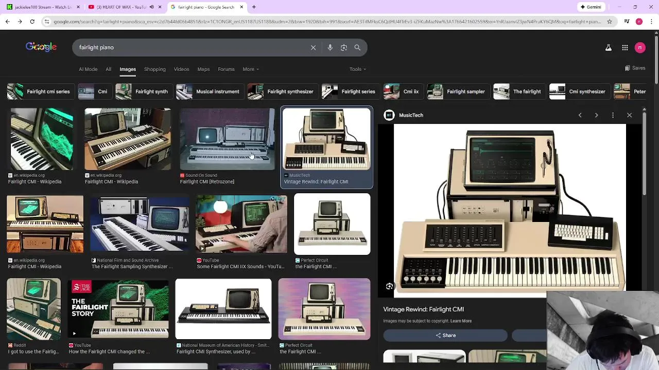659x370 pixels.
Task: Open the Saves bookmark link
Action: click(635, 68)
